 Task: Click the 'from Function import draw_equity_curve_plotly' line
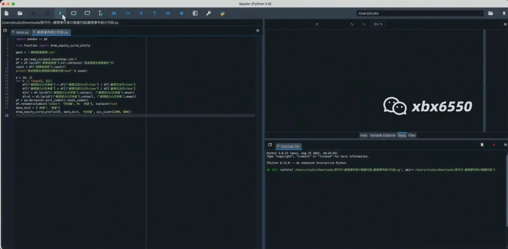pyautogui.click(x=53, y=46)
